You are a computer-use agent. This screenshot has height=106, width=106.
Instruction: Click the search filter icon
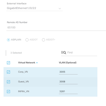64,53
